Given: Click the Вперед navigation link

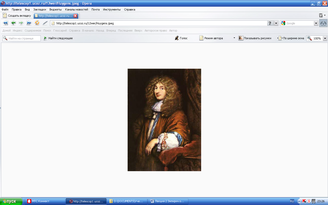Looking at the screenshot, I should [x=111, y=30].
